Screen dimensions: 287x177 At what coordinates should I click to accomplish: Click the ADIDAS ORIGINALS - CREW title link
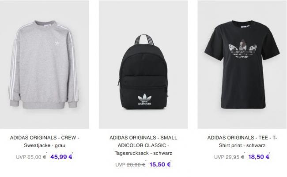tap(45, 137)
